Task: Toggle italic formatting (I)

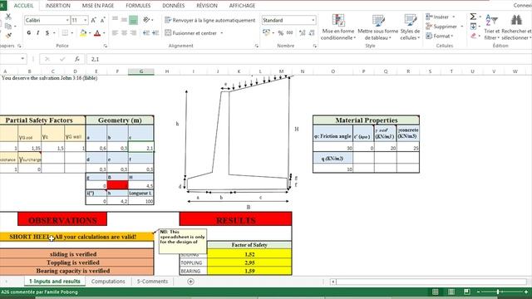Action: (38, 33)
